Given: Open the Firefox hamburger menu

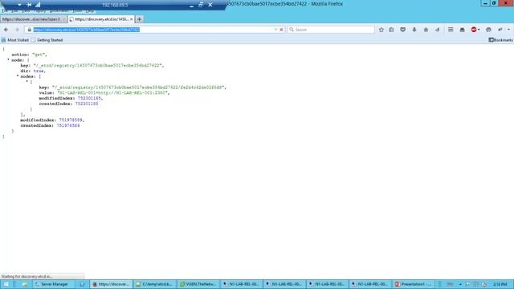Looking at the screenshot, I should point(451,30).
